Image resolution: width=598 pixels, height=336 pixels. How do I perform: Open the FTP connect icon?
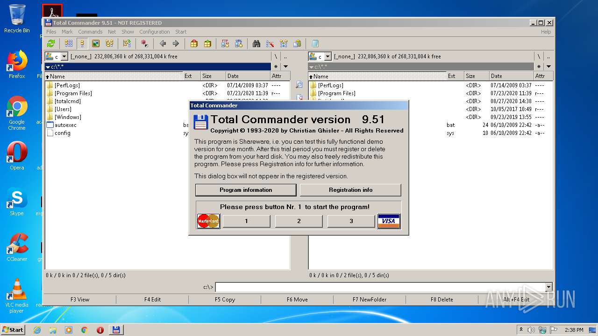(225, 43)
